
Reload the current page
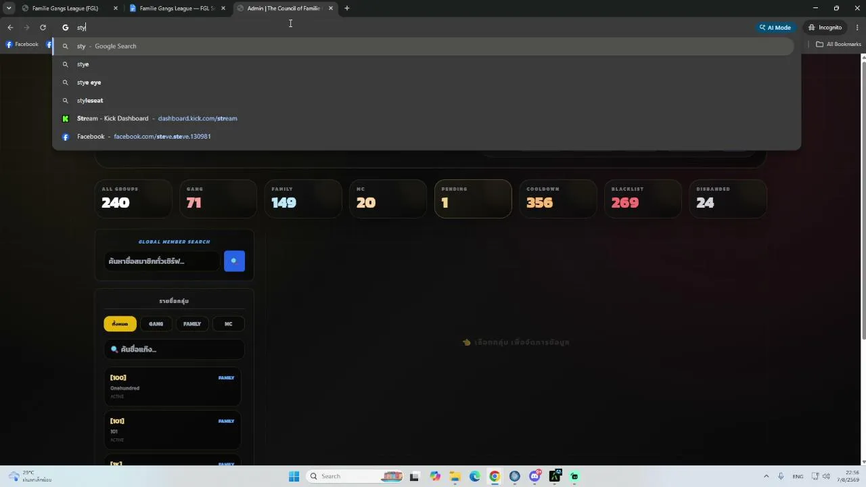(x=43, y=28)
